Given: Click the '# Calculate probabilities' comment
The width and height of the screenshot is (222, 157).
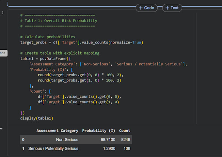Looking at the screenshot, I should [48, 37].
